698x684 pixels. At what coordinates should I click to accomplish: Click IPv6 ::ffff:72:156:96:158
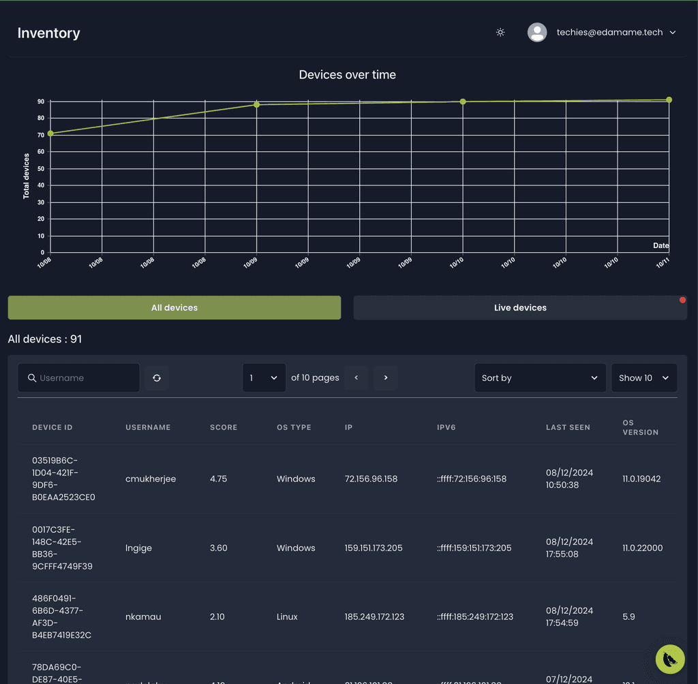pyautogui.click(x=472, y=479)
